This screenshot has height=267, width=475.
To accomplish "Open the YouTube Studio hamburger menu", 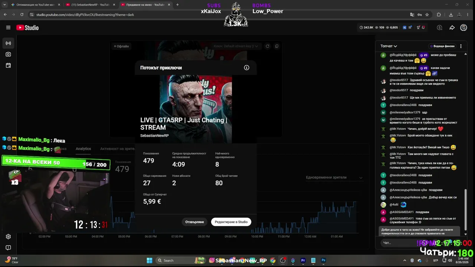I will 8,27.
